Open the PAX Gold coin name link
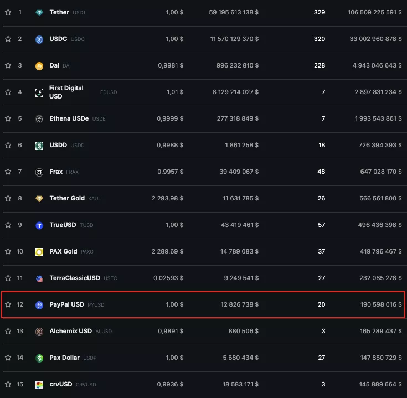407x398 pixels. point(63,251)
